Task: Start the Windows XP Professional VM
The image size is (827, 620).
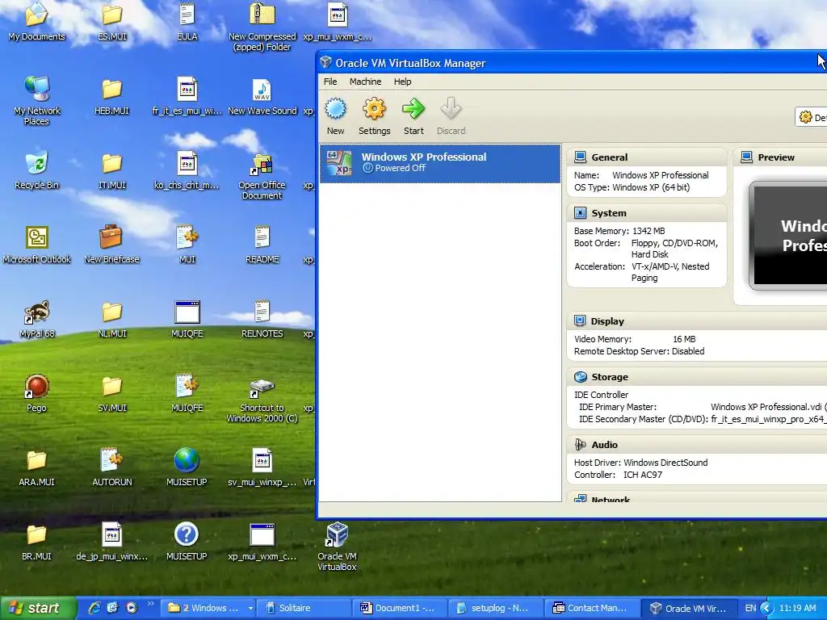Action: coord(413,116)
